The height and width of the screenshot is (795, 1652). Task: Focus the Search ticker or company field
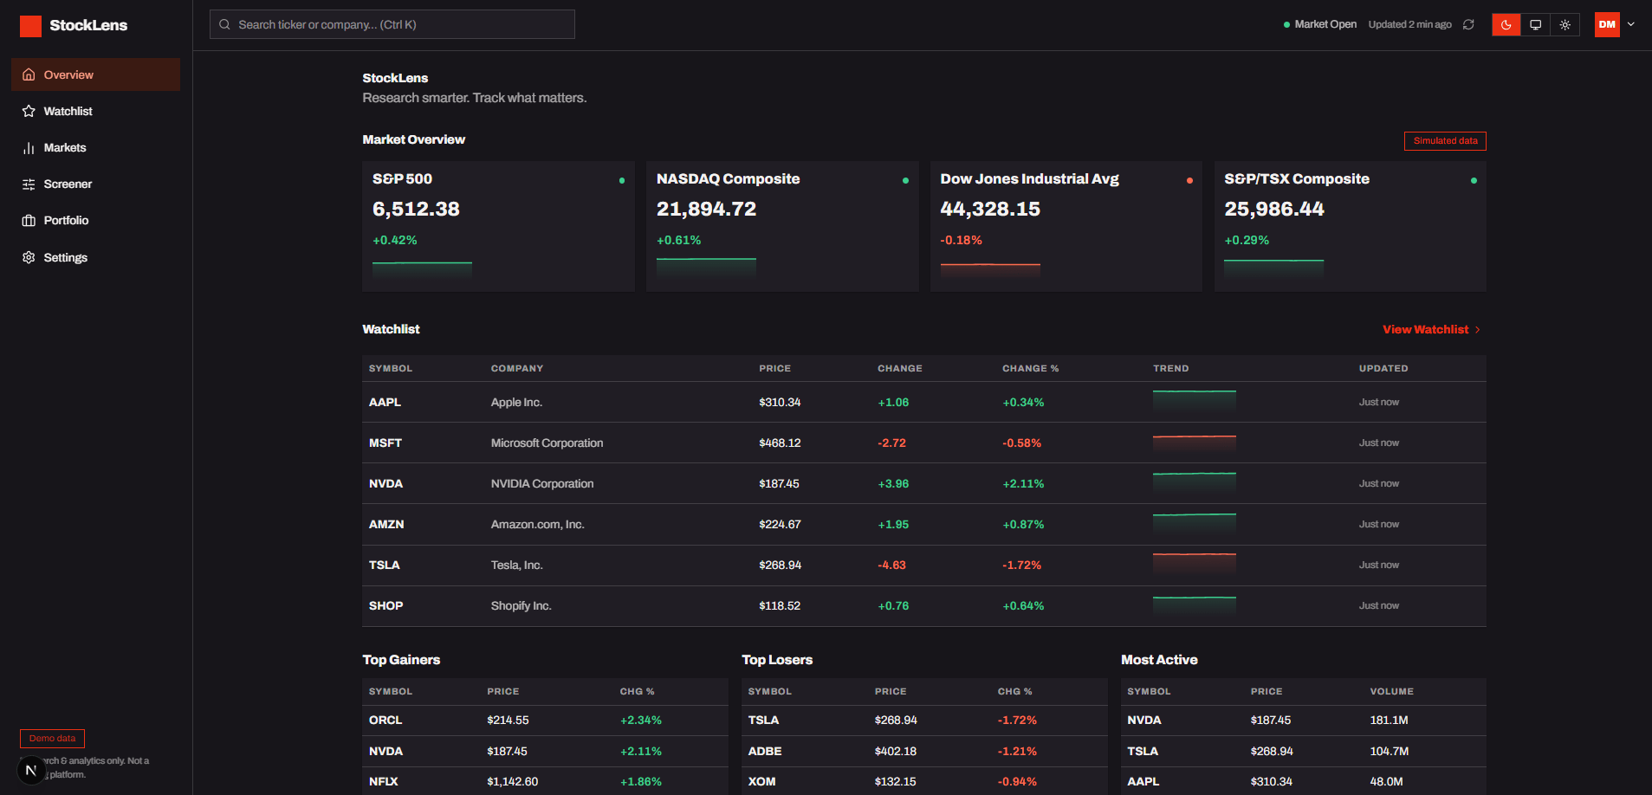[x=392, y=24]
